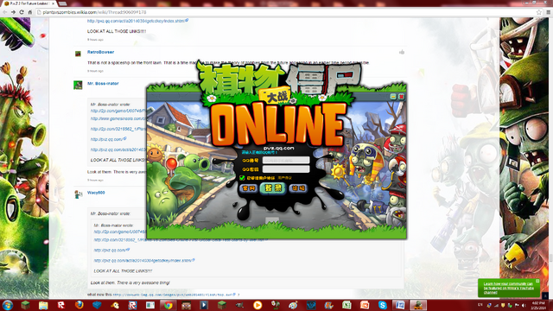553x311 pixels.
Task: Click the Minecraft face taskbar icon
Action: pyautogui.click(x=187, y=305)
